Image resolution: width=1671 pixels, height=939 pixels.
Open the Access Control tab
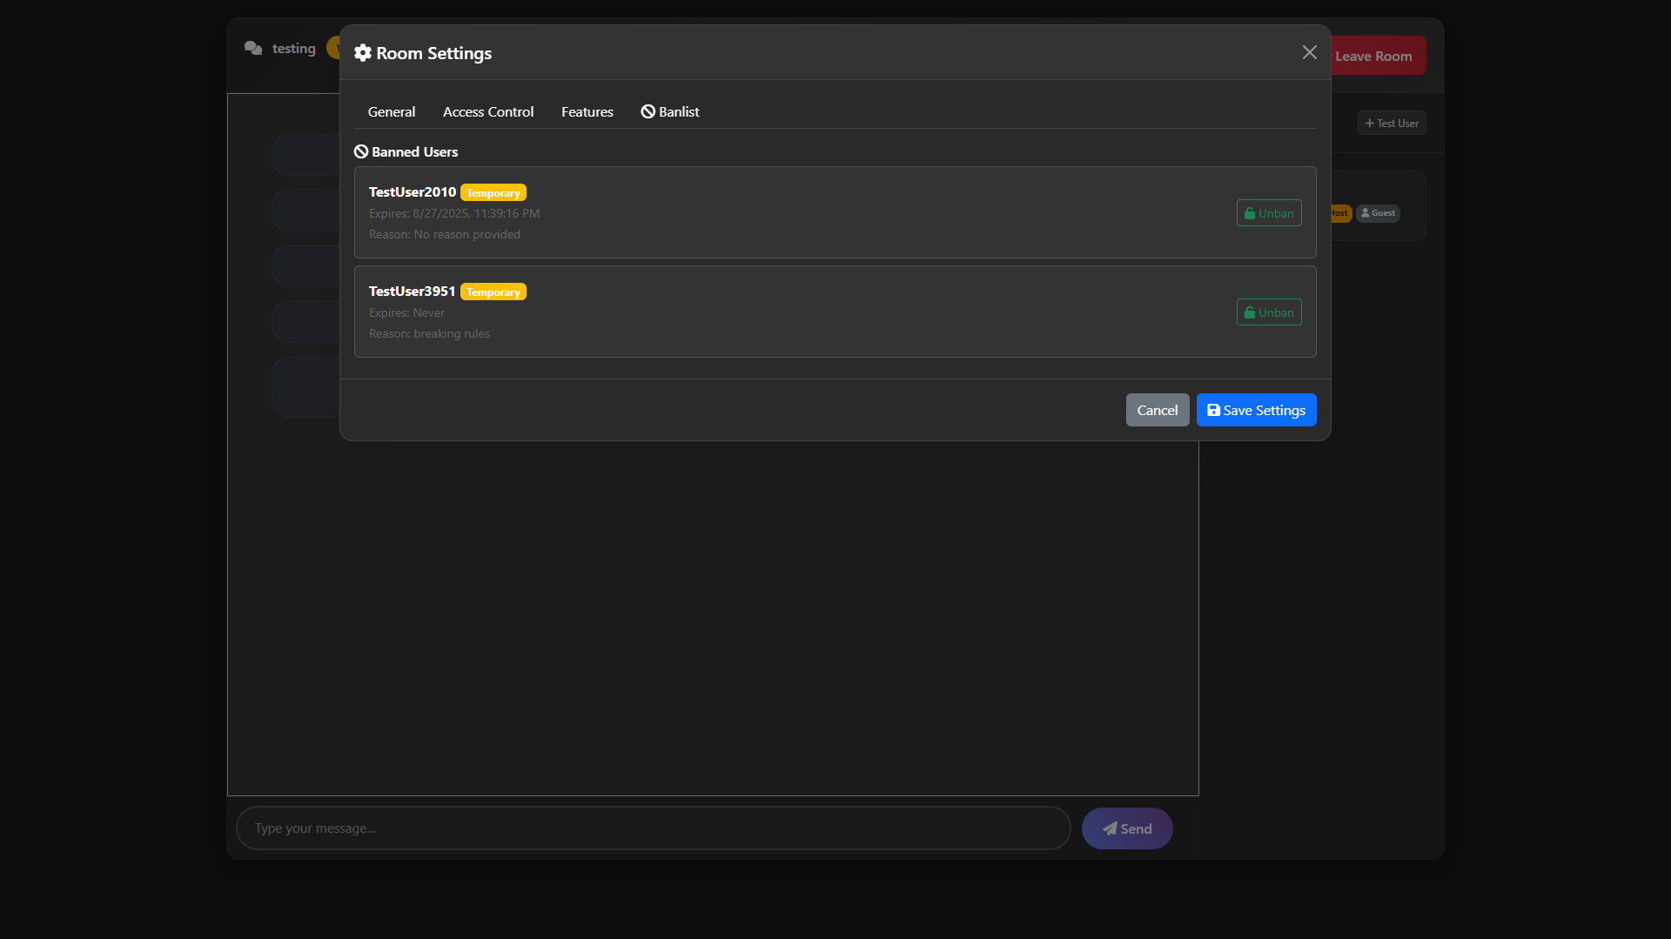click(x=487, y=112)
